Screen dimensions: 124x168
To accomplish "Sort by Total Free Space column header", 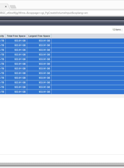I will [16, 36].
